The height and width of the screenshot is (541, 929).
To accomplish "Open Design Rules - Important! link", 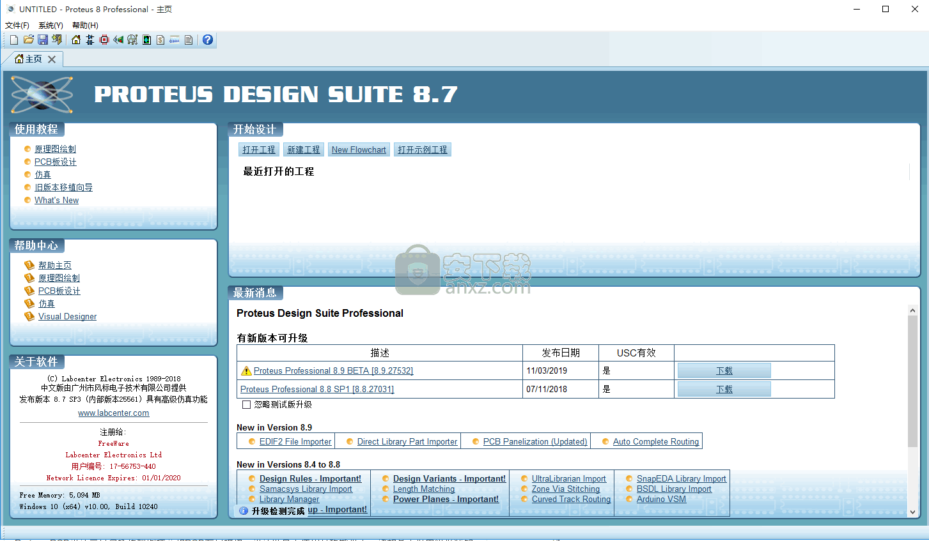I will (x=310, y=478).
